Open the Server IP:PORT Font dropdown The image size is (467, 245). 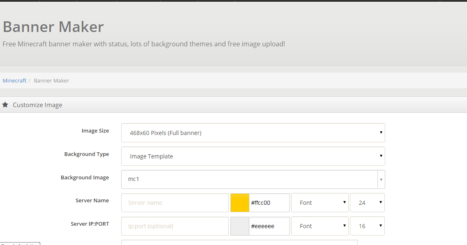click(x=320, y=226)
